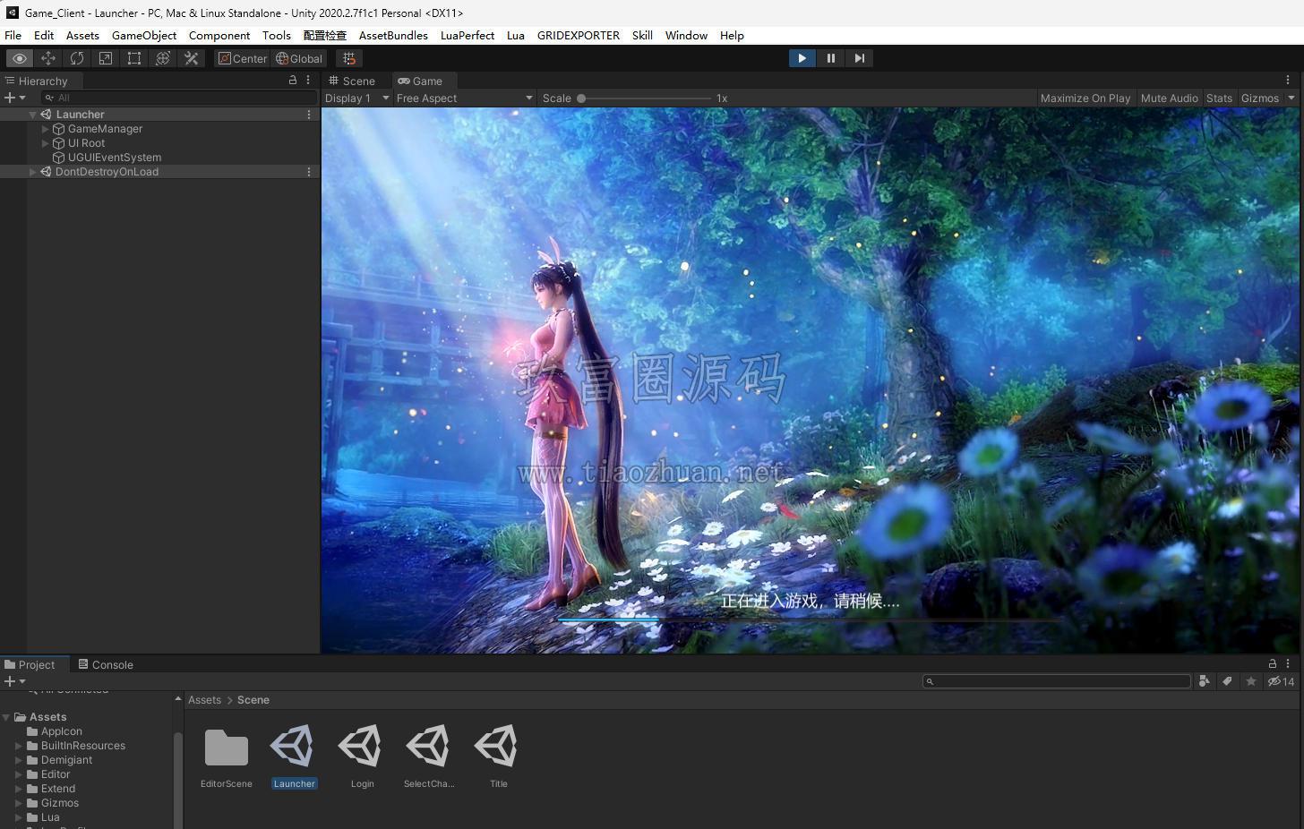
Task: Open DontDestroyOnLoad scene options menu
Action: [309, 172]
